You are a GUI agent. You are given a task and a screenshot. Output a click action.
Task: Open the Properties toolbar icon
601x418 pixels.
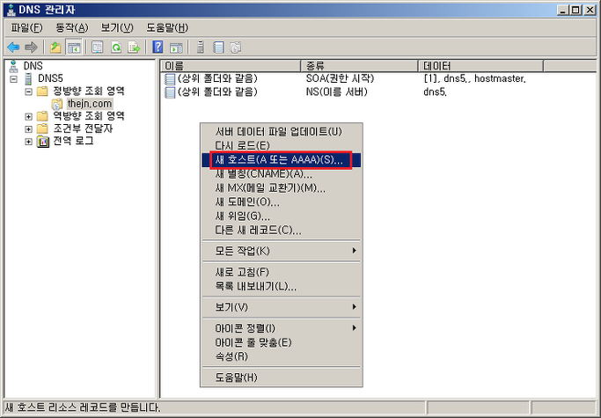[98, 48]
